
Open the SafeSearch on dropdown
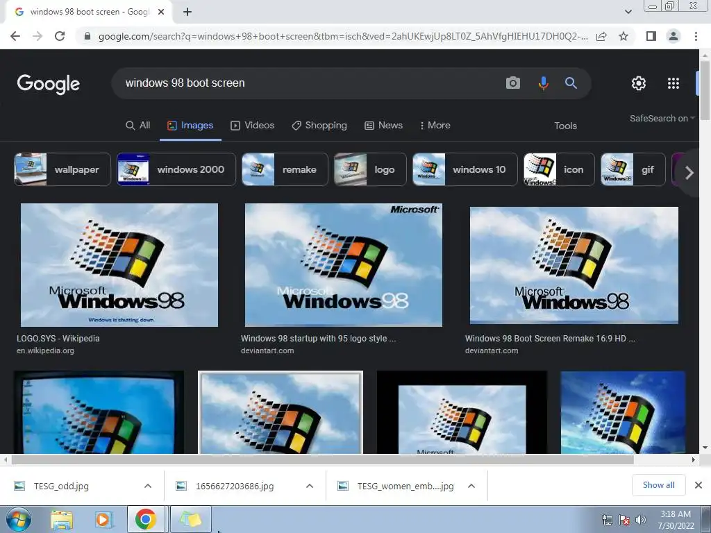662,118
